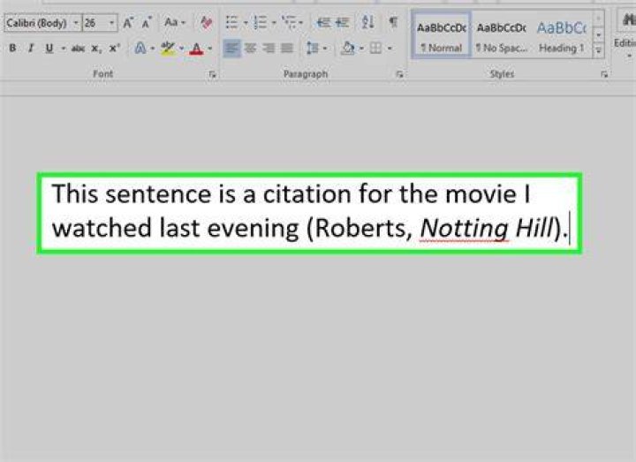Open bullet library dropdown arrow

tap(246, 23)
